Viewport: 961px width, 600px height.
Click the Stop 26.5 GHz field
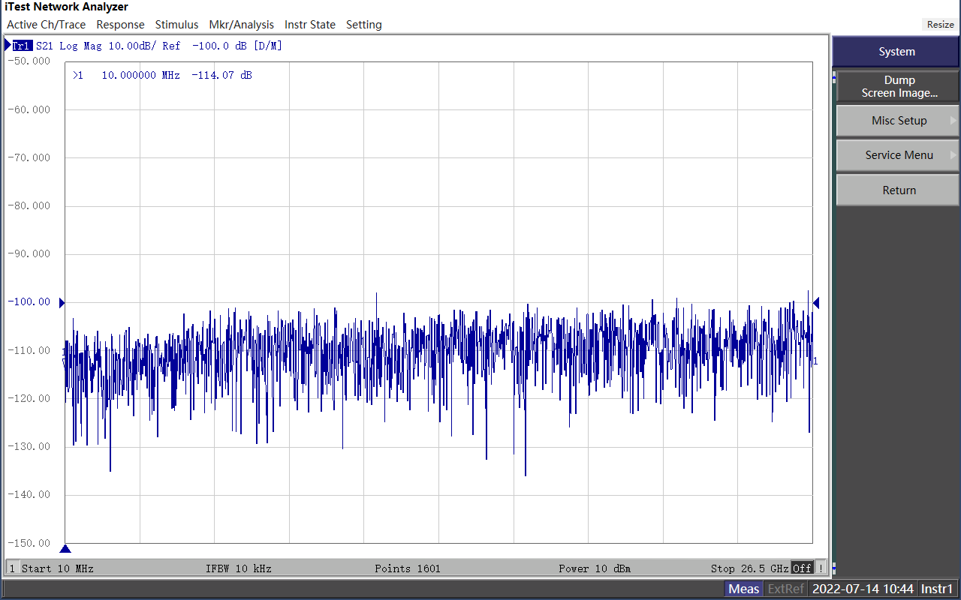pyautogui.click(x=749, y=568)
